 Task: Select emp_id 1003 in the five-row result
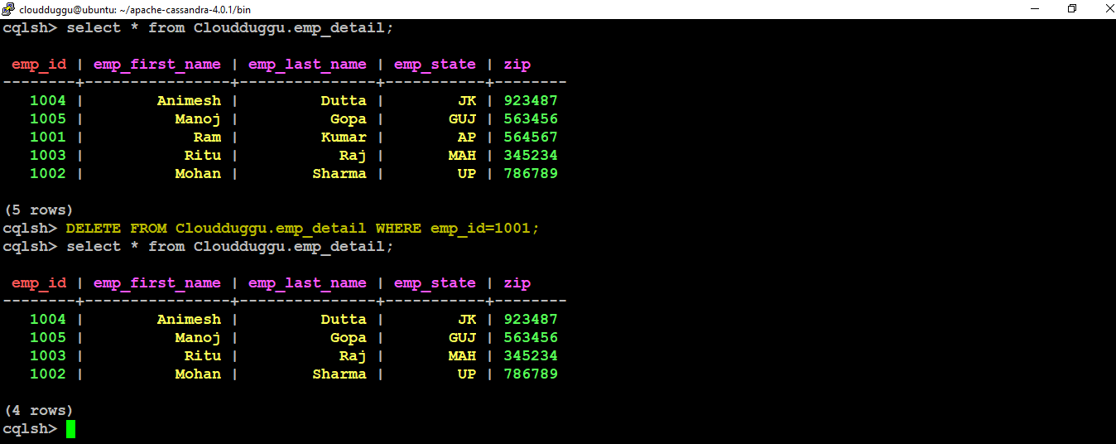pos(48,156)
